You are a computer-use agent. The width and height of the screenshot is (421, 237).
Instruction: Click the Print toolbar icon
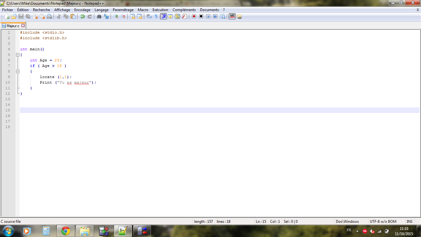[49, 16]
